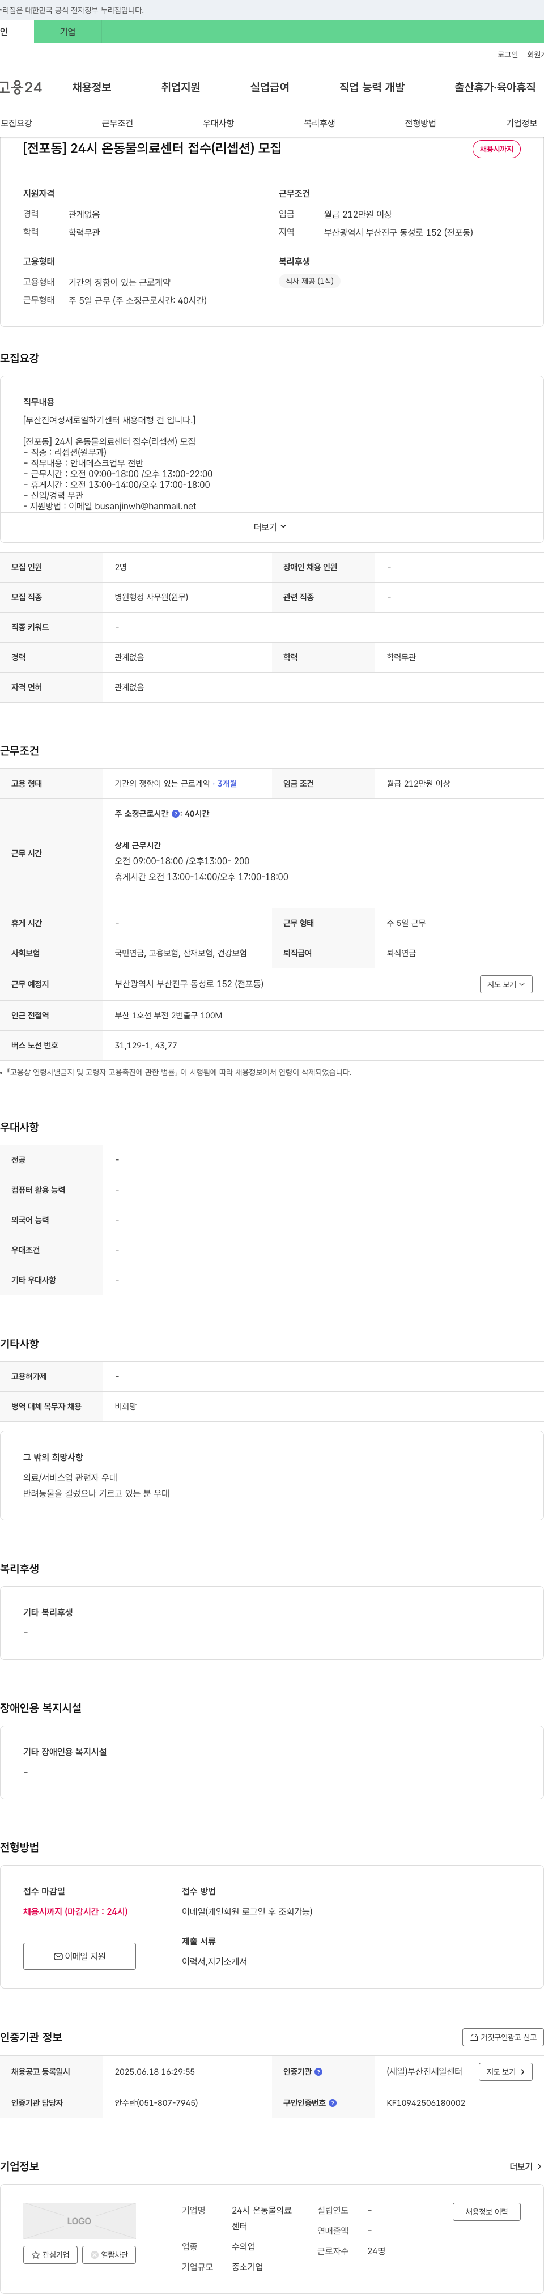This screenshot has width=544, height=2294.
Task: Open the 실업급여 menu
Action: click(270, 87)
